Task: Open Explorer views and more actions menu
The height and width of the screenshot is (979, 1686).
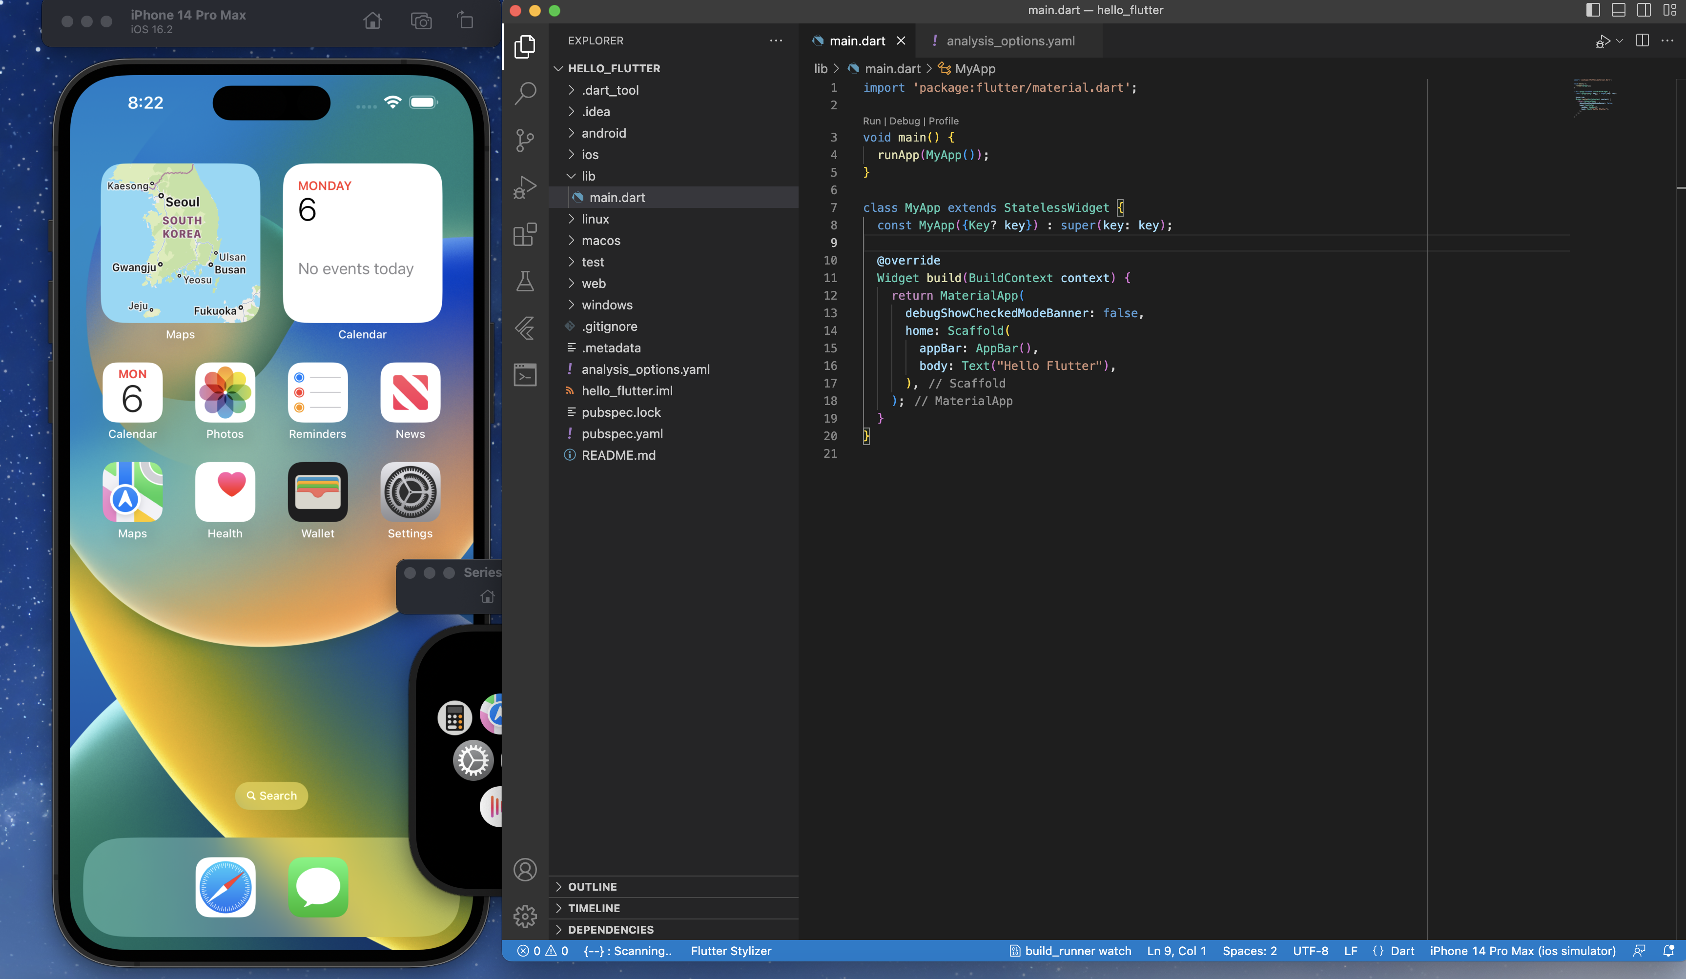Action: coord(776,41)
